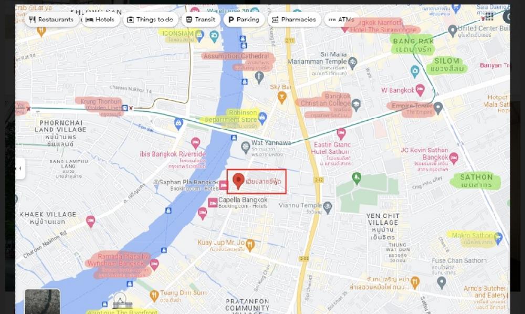Click PHORNCHAI LAND VILLAGE label
The image size is (525, 314).
[x=60, y=133]
